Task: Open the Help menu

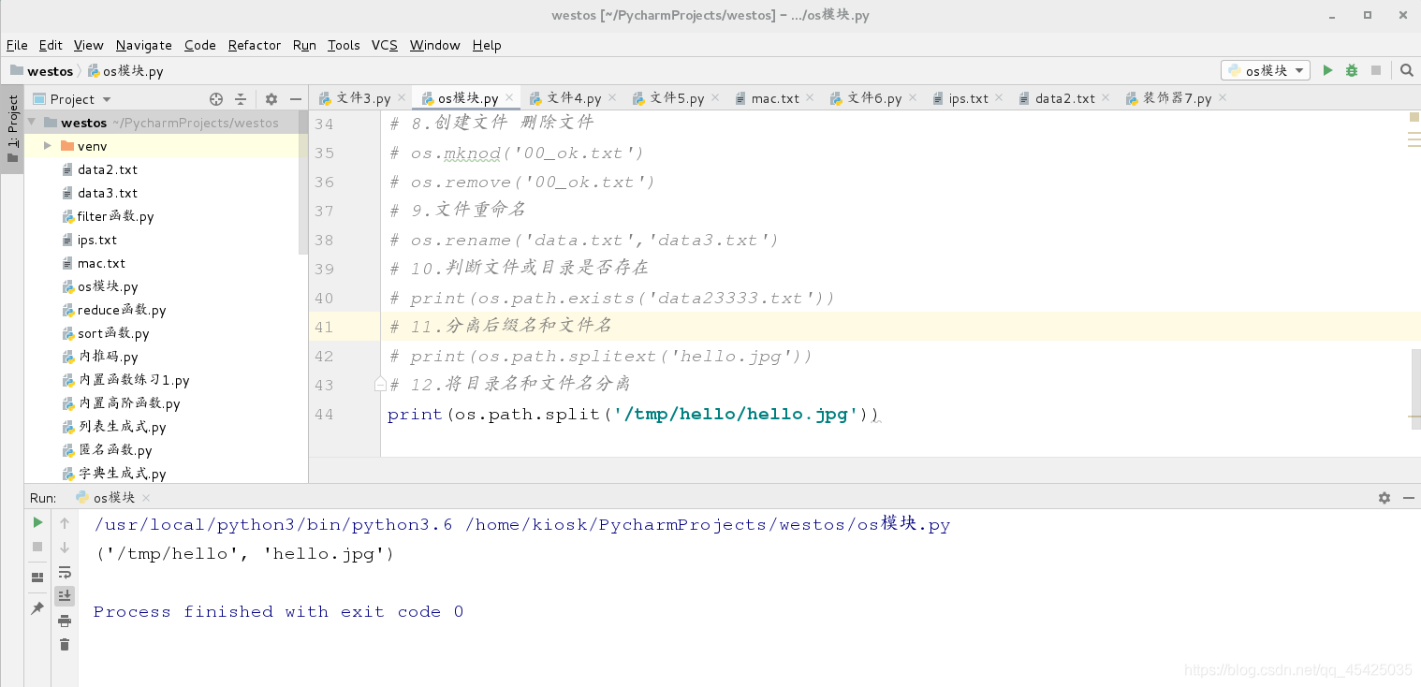Action: tap(486, 45)
